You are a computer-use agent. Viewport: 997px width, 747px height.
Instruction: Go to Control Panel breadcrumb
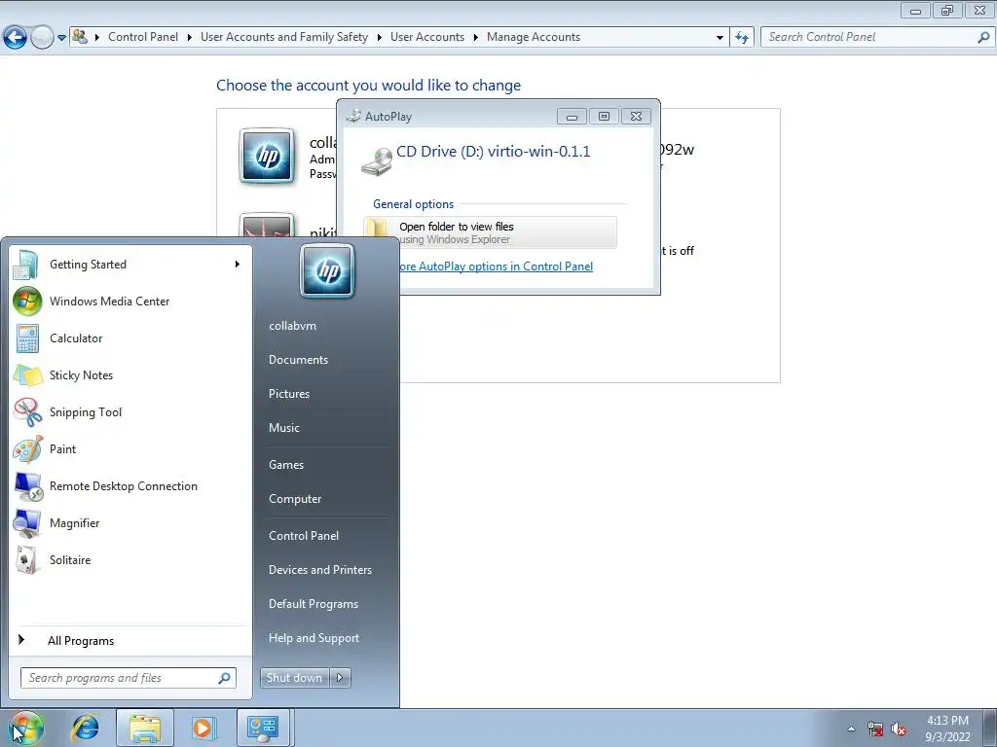click(143, 37)
